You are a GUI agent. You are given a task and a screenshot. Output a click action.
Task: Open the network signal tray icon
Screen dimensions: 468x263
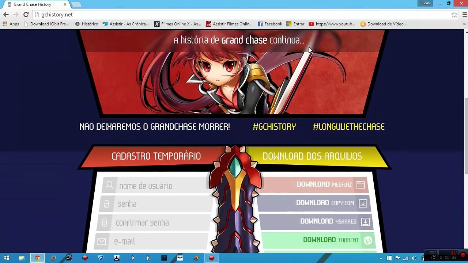click(406, 258)
